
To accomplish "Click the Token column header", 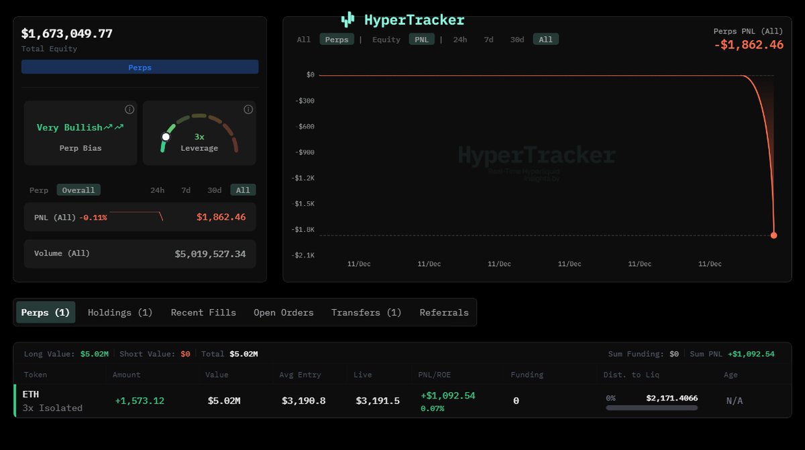I will (36, 375).
